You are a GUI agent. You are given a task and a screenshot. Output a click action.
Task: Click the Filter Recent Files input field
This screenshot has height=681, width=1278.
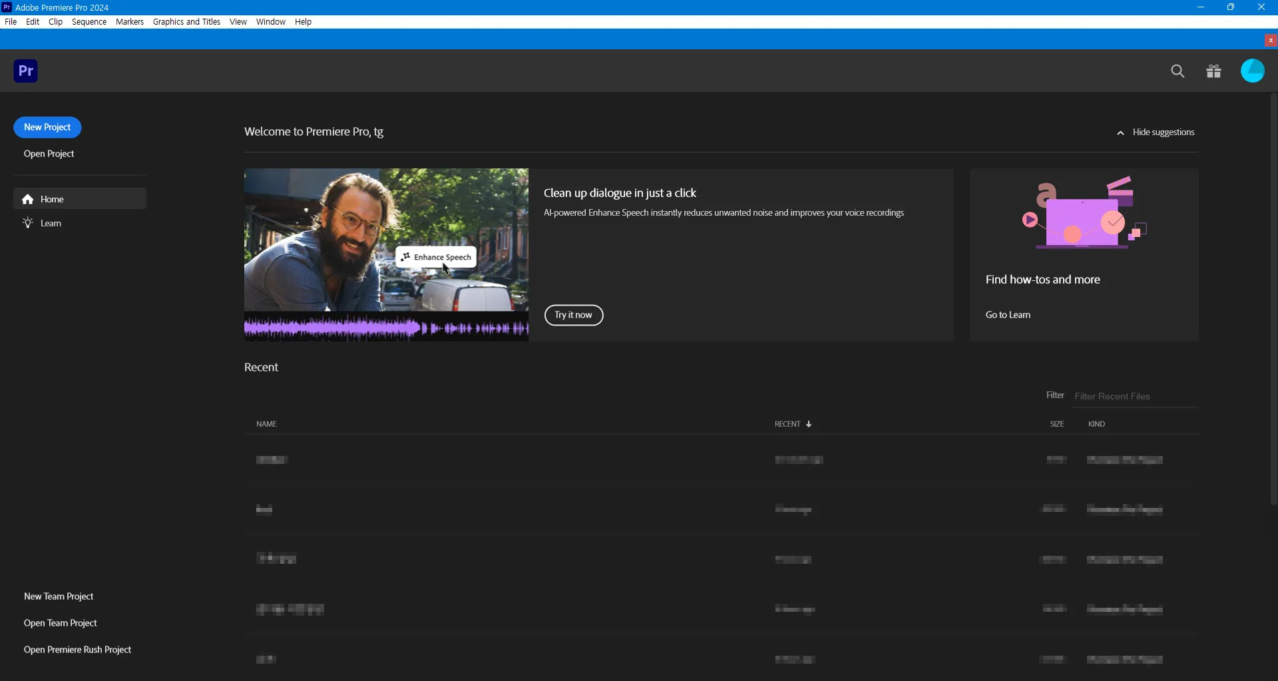coord(1135,397)
